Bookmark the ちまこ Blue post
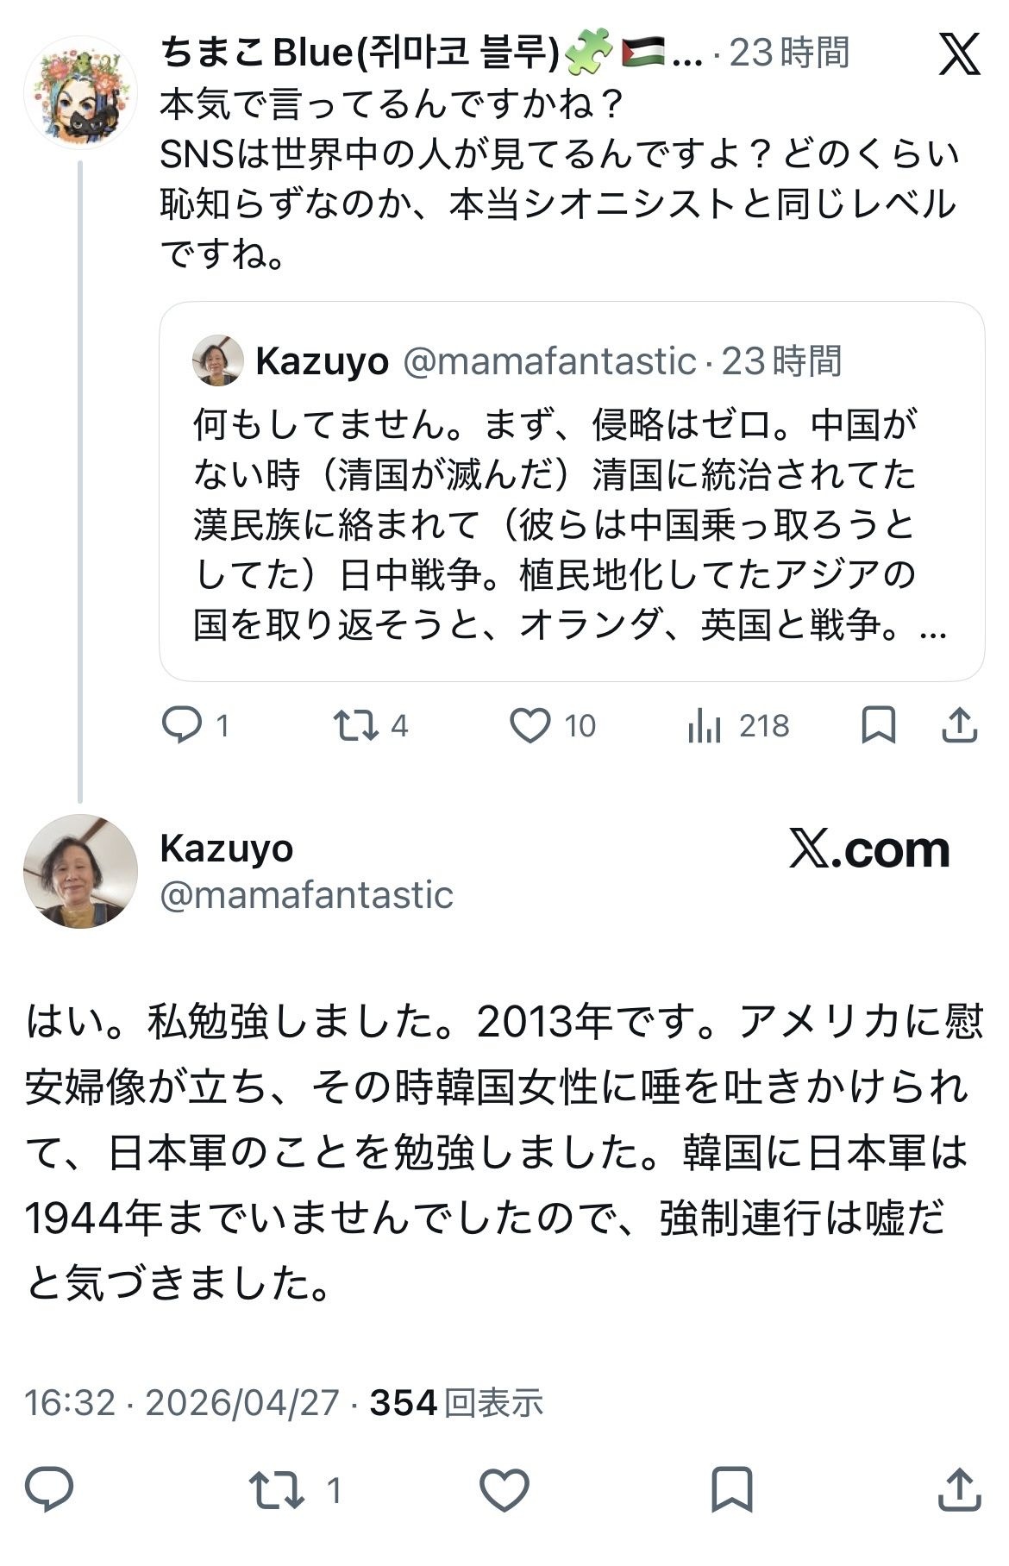1009x1566 pixels. coord(878,725)
